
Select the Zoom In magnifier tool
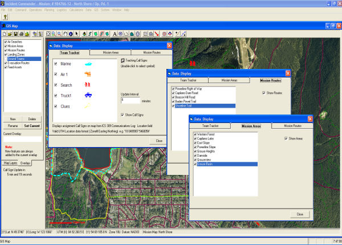point(54,34)
